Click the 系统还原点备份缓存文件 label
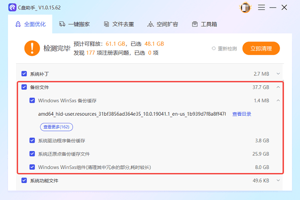The height and width of the screenshot is (200, 300). click(x=64, y=154)
